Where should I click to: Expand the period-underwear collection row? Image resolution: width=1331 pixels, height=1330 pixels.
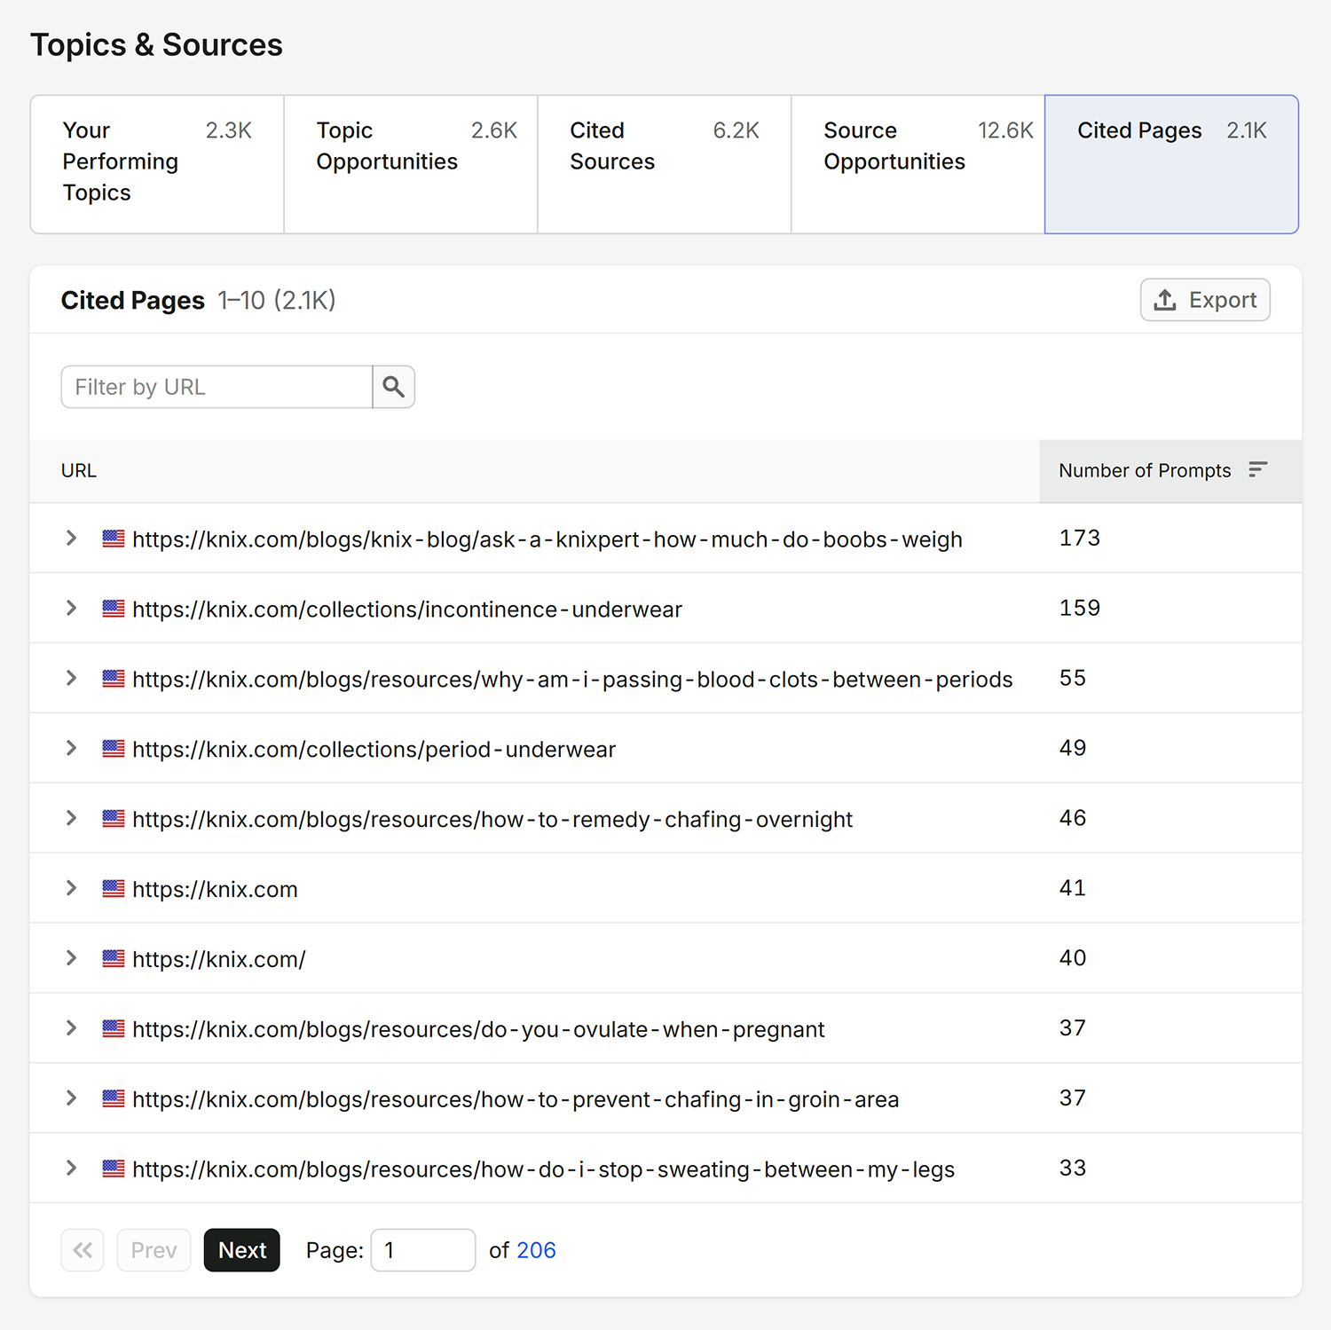tap(71, 749)
